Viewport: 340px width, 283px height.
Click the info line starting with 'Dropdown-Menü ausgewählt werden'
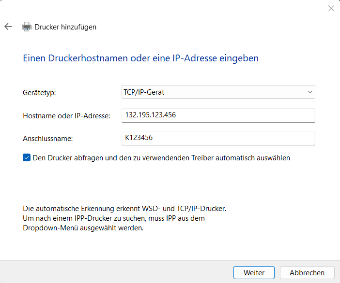coord(83,228)
